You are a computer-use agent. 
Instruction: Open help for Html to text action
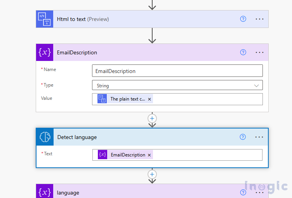243,19
